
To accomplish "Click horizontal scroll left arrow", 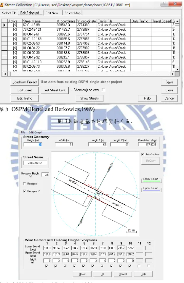I will [5, 74].
